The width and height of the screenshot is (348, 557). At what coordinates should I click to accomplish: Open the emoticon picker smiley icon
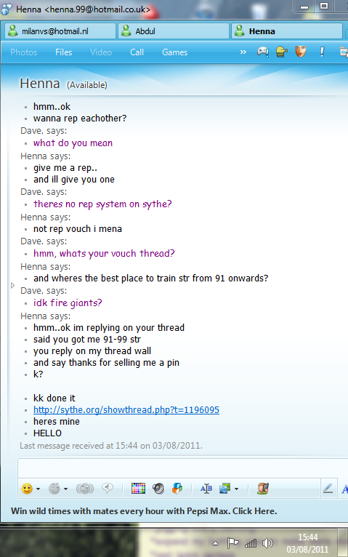pyautogui.click(x=27, y=489)
